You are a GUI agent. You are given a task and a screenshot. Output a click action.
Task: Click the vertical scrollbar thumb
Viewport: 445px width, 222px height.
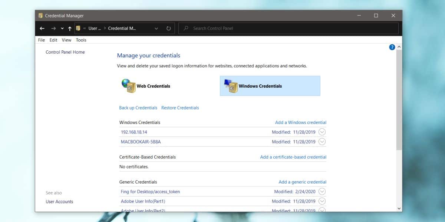click(x=399, y=100)
